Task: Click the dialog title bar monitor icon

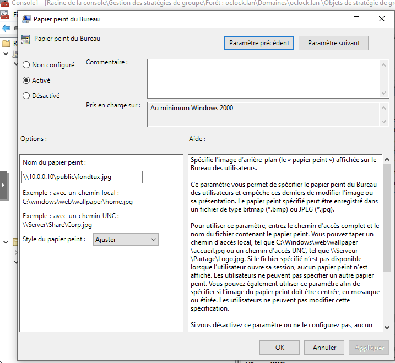Action: tap(26, 19)
